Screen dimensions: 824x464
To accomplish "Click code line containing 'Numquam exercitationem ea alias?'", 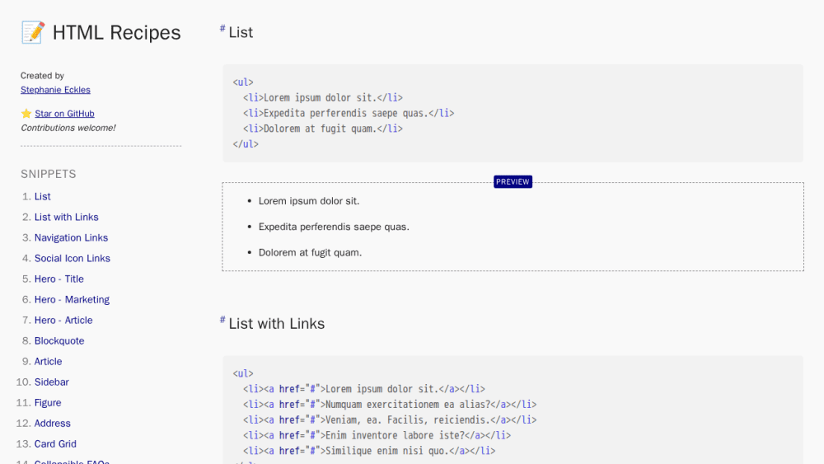I will click(x=390, y=405).
